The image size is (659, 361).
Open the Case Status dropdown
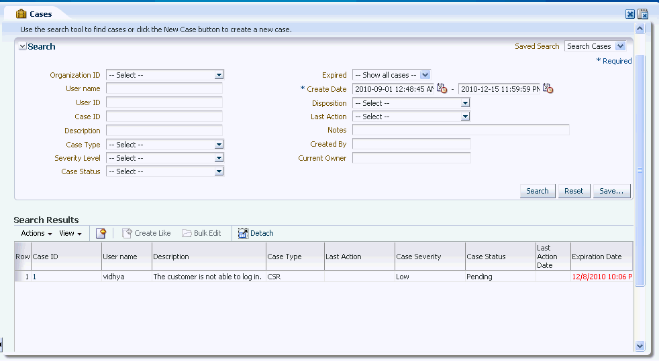pos(219,171)
